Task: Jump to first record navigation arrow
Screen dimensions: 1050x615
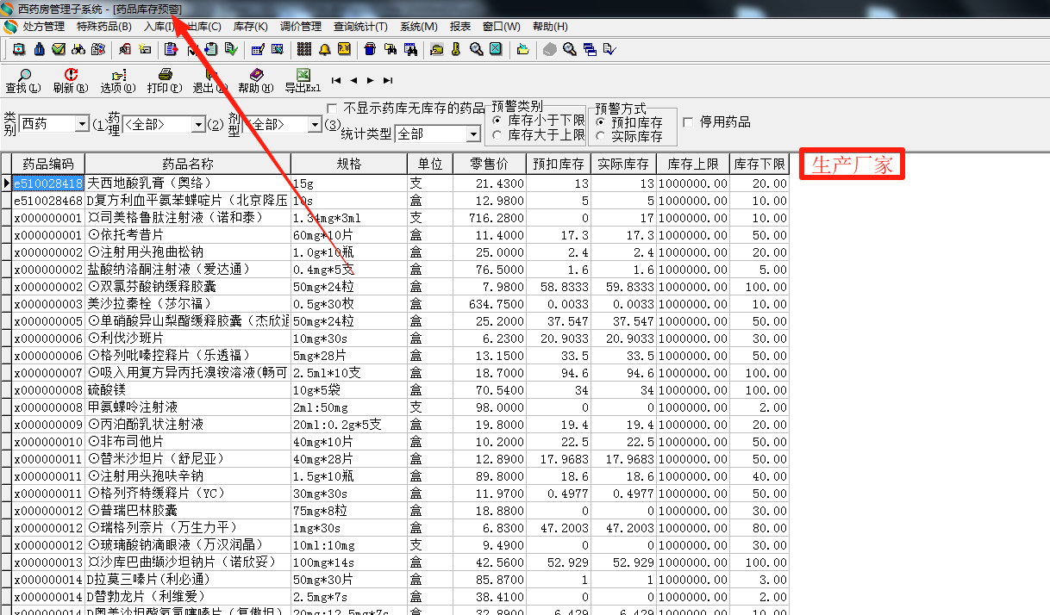Action: click(336, 80)
